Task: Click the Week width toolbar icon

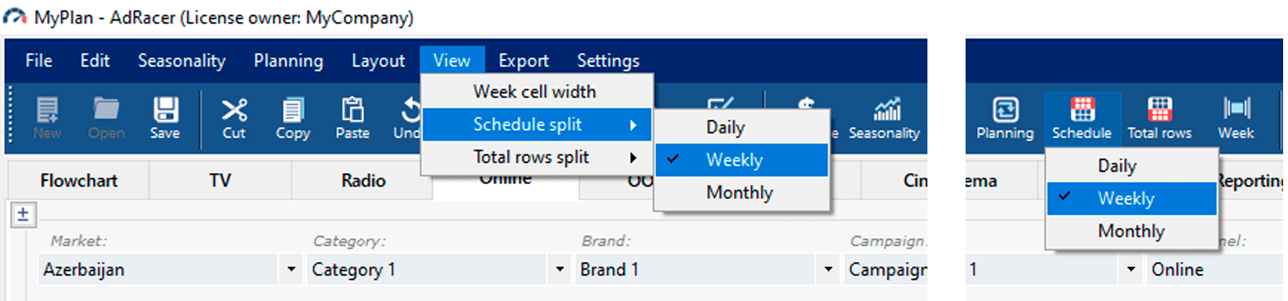Action: click(1236, 118)
